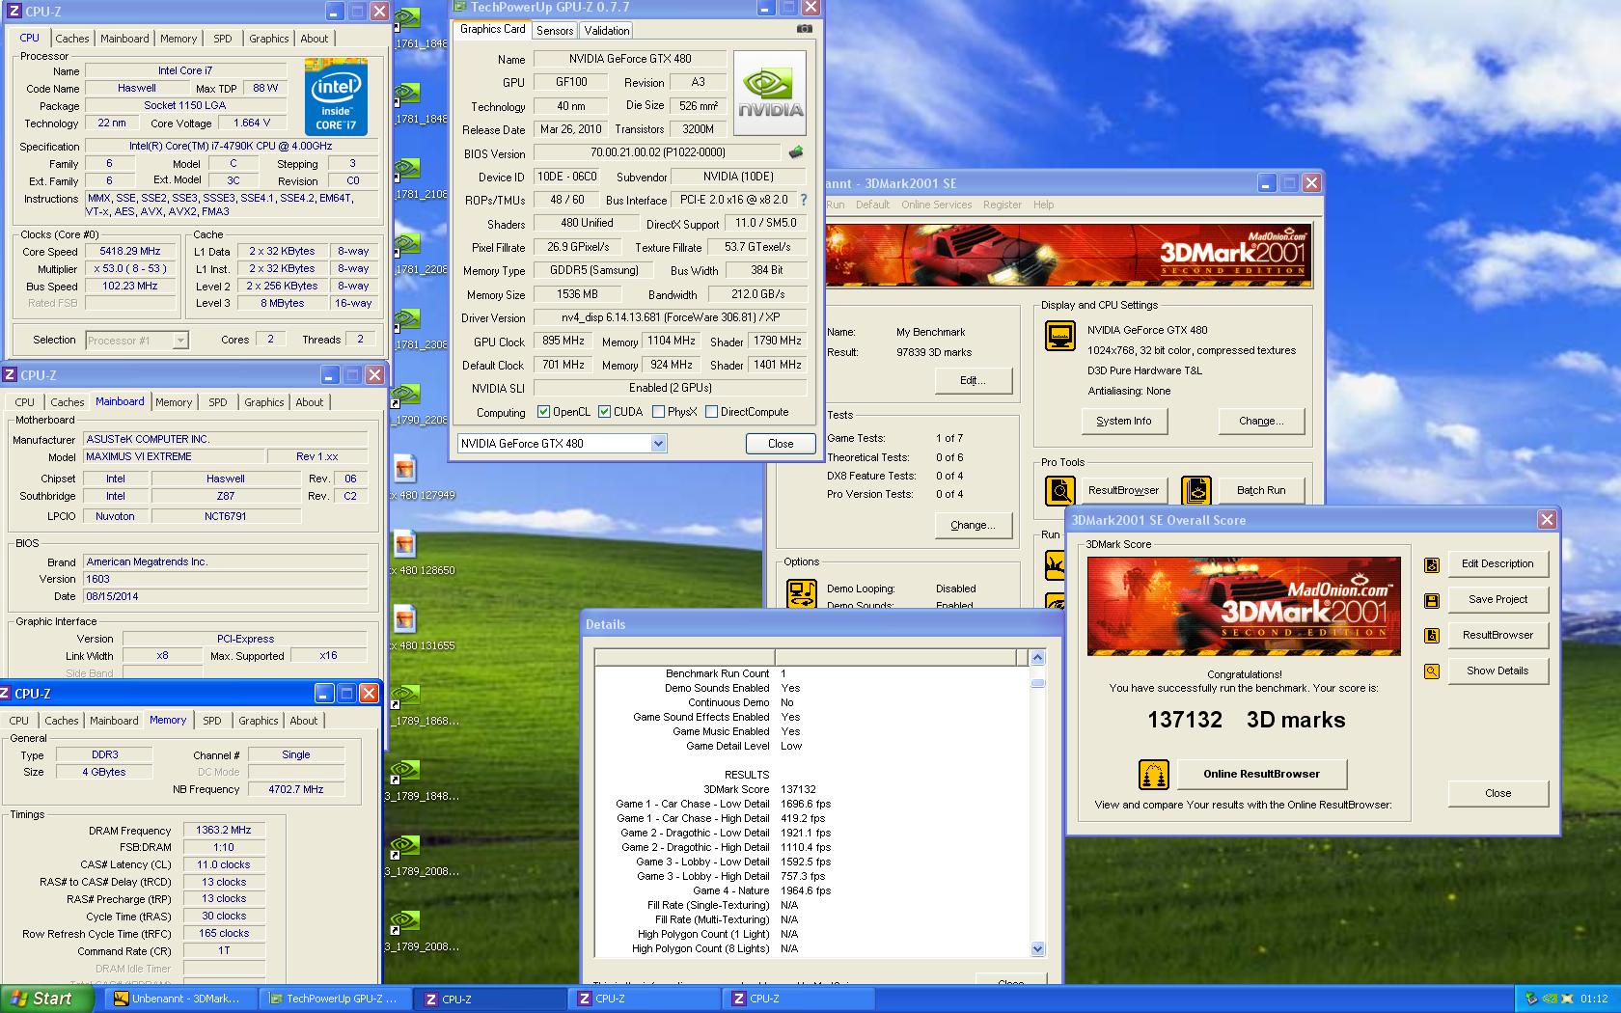Toggle the PhysX checkbox
Screen dimensions: 1621x1013
point(658,412)
